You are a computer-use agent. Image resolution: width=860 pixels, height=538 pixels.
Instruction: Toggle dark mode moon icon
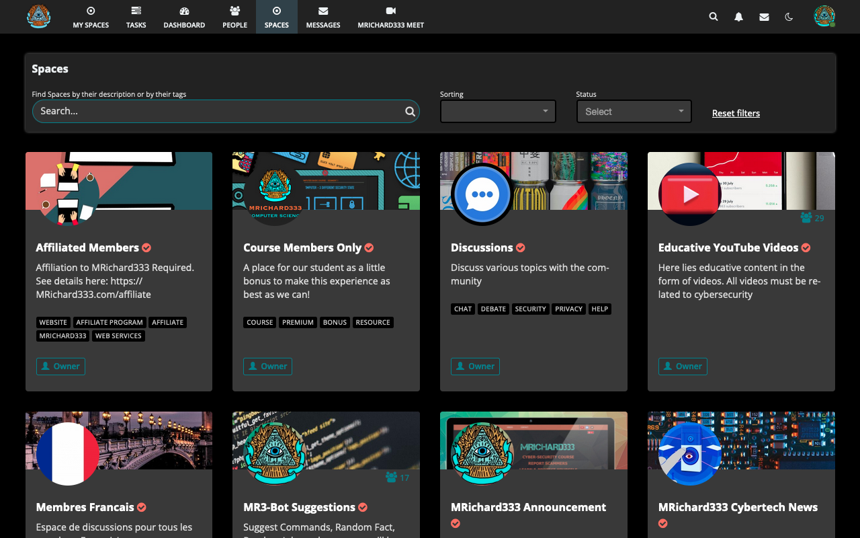[789, 17]
